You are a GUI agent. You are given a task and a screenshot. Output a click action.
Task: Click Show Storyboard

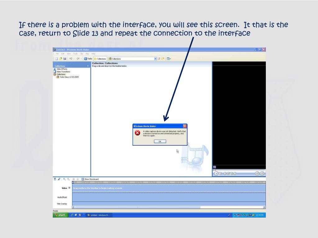[90, 179]
